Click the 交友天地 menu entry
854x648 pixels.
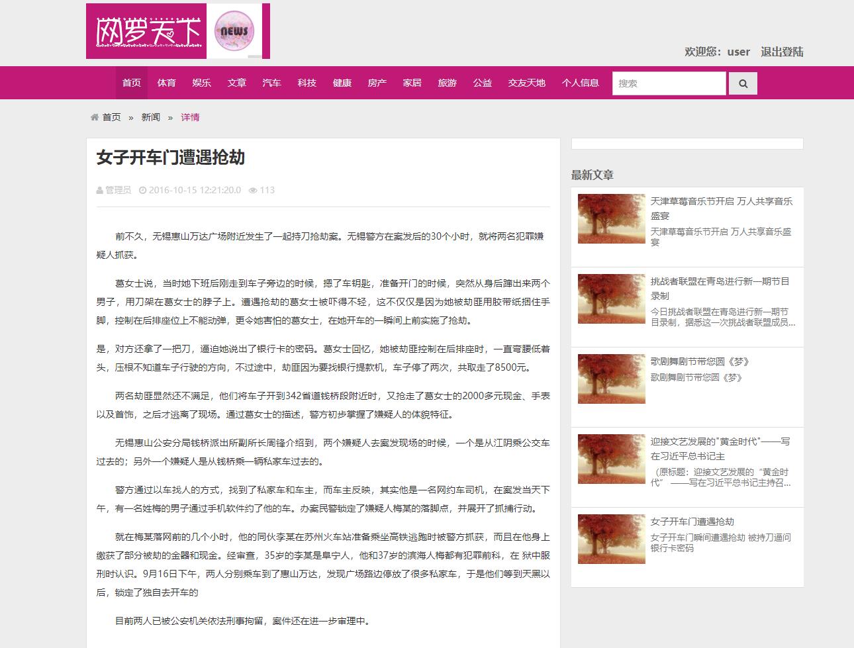tap(526, 83)
